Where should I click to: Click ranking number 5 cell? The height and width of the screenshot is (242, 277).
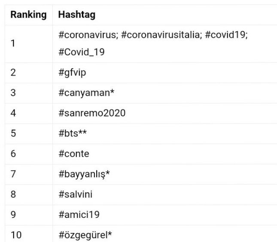click(29, 133)
